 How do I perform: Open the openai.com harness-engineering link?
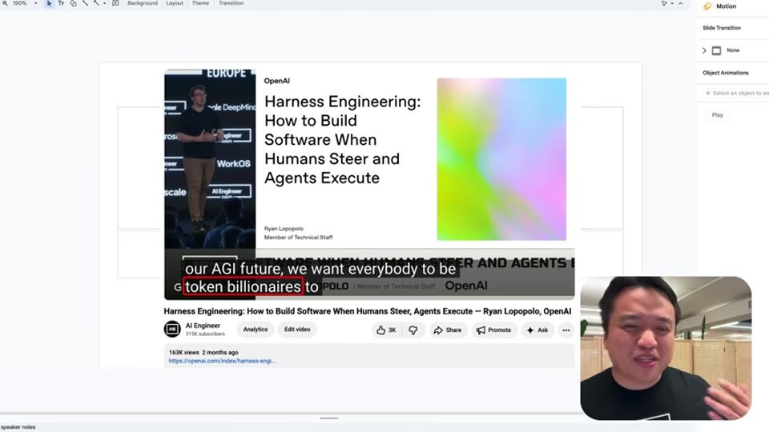click(222, 361)
